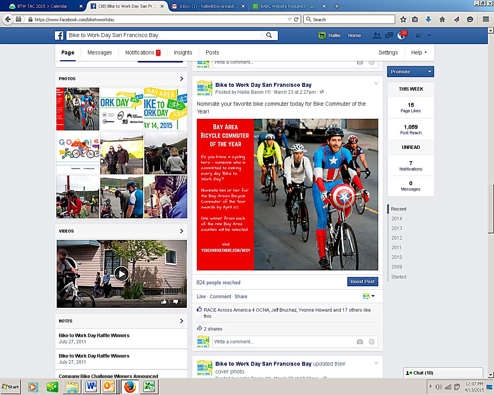494x395 pixels.
Task: Open new Firefox tab plus button
Action: click(337, 6)
